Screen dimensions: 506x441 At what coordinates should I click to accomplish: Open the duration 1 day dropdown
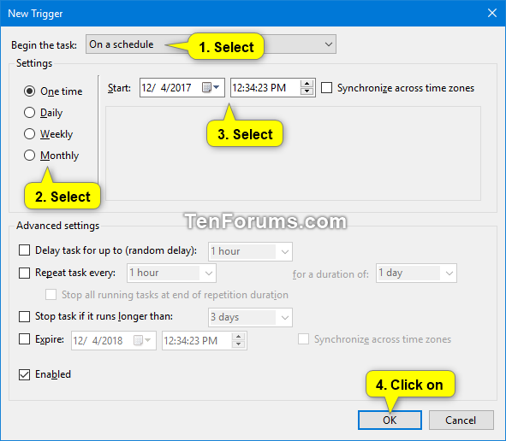tap(416, 273)
